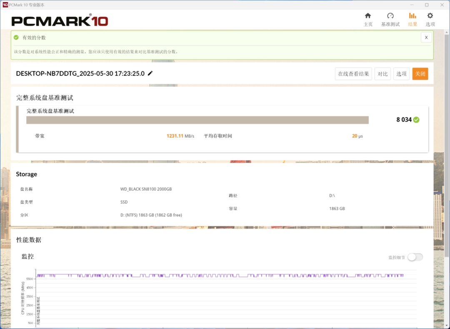Click 在线查看结果 to view results online
This screenshot has width=450, height=329.
click(x=353, y=74)
